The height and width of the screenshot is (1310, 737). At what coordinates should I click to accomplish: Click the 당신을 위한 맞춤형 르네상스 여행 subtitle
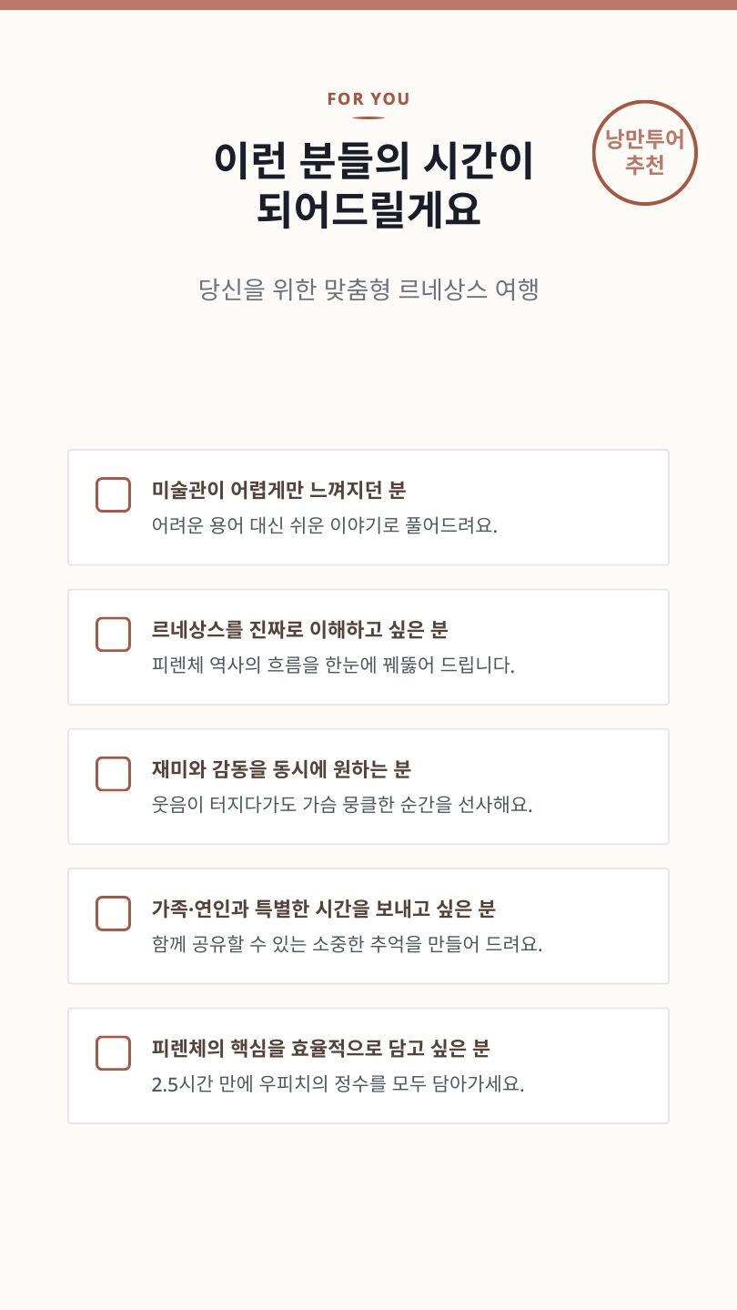coord(368,289)
